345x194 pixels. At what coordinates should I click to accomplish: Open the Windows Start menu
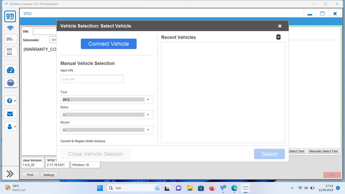100,188
